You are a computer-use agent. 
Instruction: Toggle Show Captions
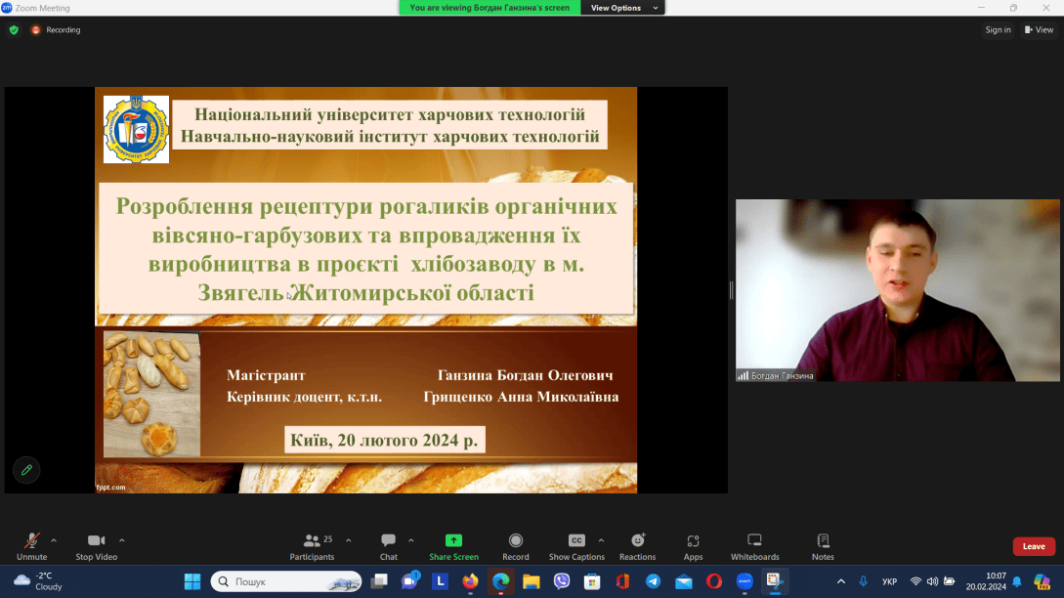576,546
